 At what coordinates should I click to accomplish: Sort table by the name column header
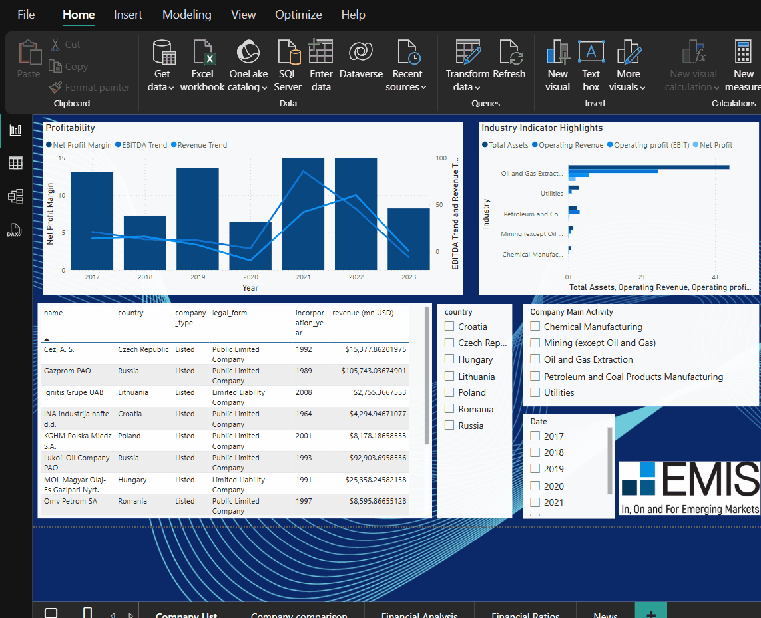(53, 313)
